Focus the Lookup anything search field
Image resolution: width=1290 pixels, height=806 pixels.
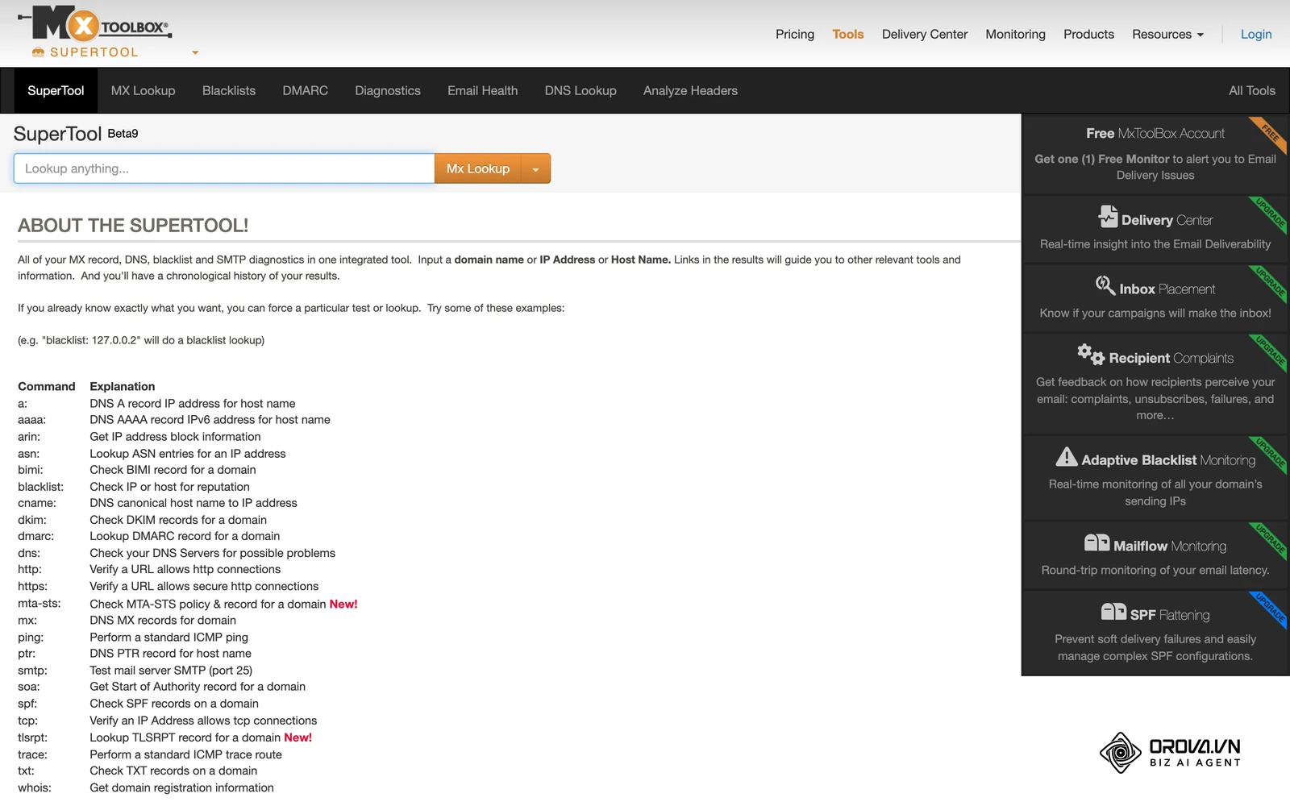(x=224, y=168)
